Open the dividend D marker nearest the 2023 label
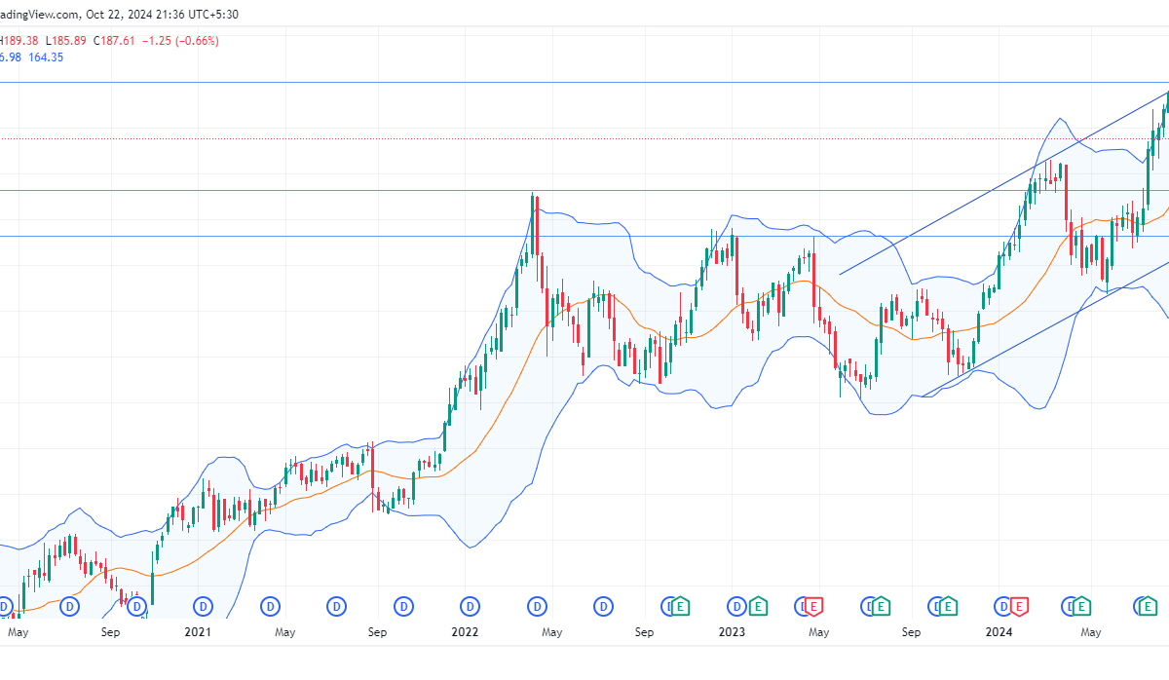The height and width of the screenshot is (680, 1169). [x=737, y=607]
